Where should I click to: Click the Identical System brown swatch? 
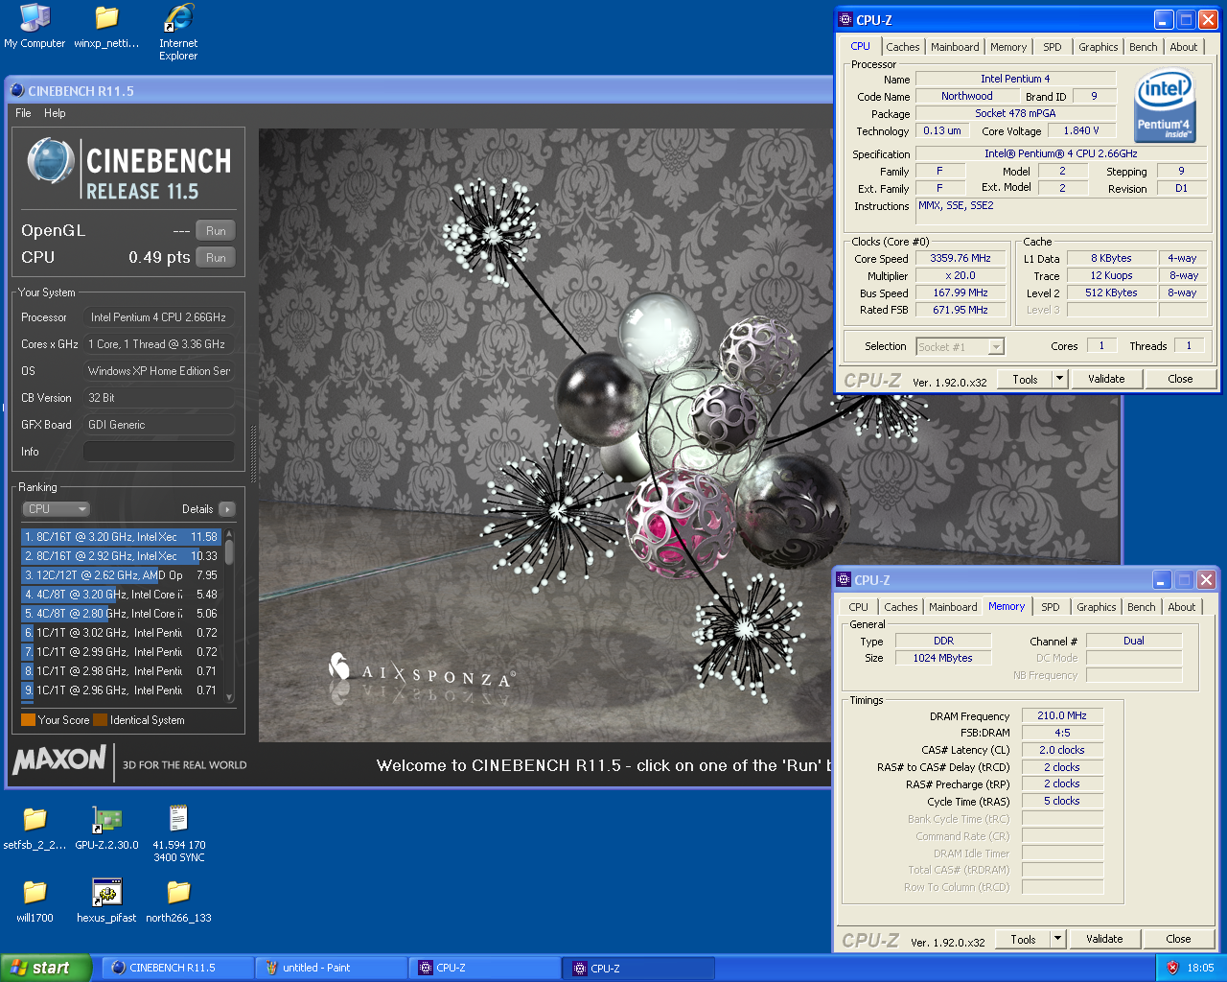click(x=100, y=720)
